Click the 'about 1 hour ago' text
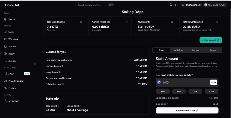 (x=77, y=110)
